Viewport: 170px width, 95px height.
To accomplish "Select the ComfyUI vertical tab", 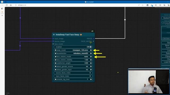I will click(x=2, y=12).
